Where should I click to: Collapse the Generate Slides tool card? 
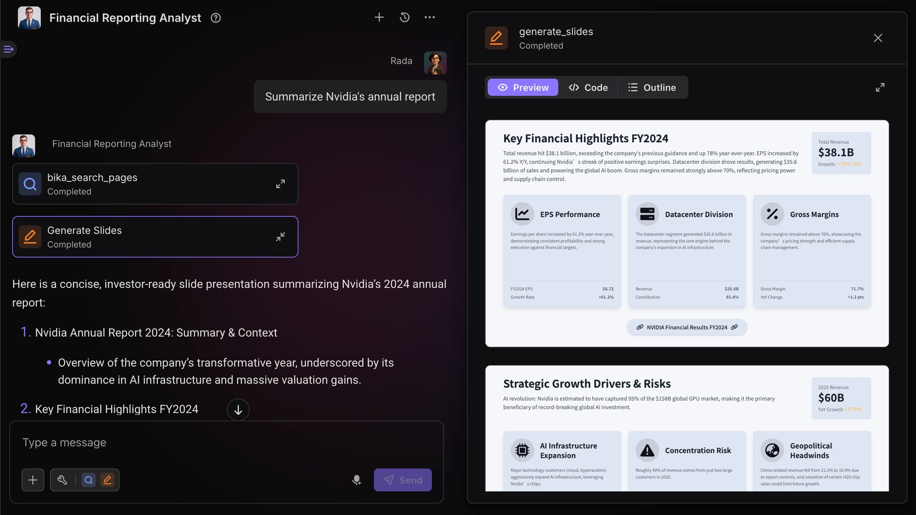[280, 237]
